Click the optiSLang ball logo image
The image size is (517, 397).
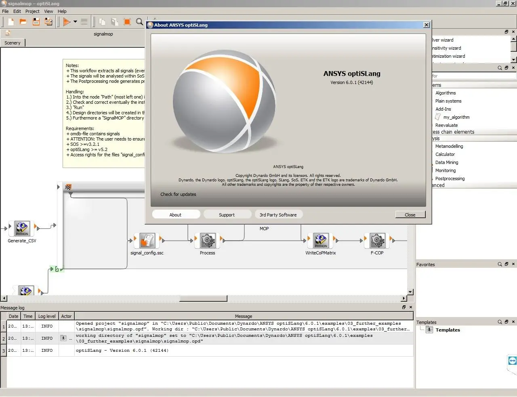(224, 101)
